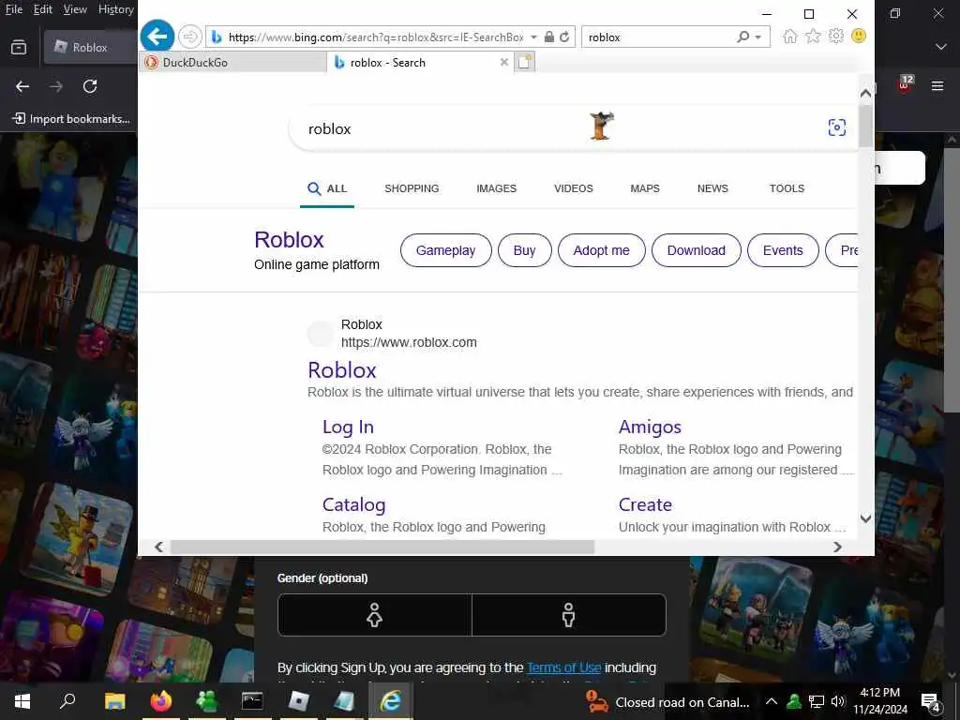The height and width of the screenshot is (720, 960).
Task: Open the Create sublink
Action: tap(645, 504)
